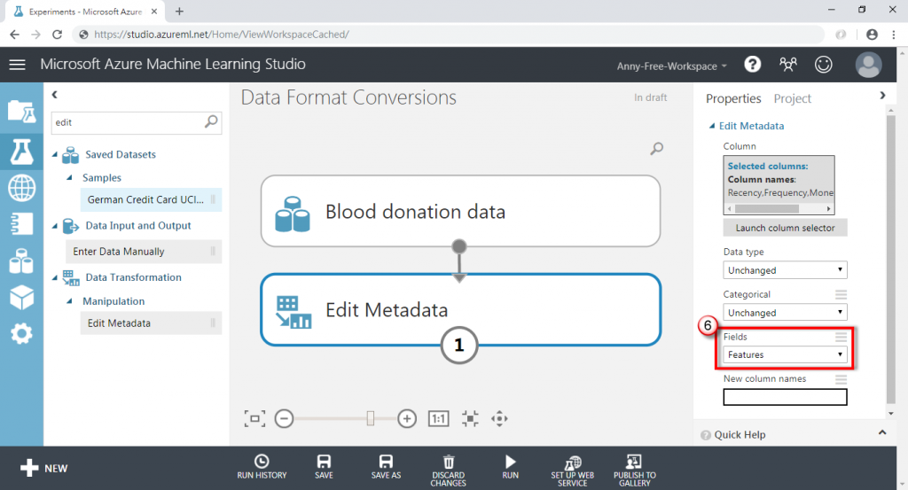Click Blood donation data output port
The width and height of the screenshot is (908, 490).
(x=459, y=247)
